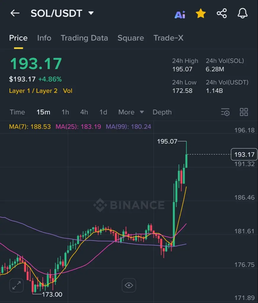258x303 pixels.
Task: Toggle the favorite star for SOL/USDT
Action: [201, 13]
